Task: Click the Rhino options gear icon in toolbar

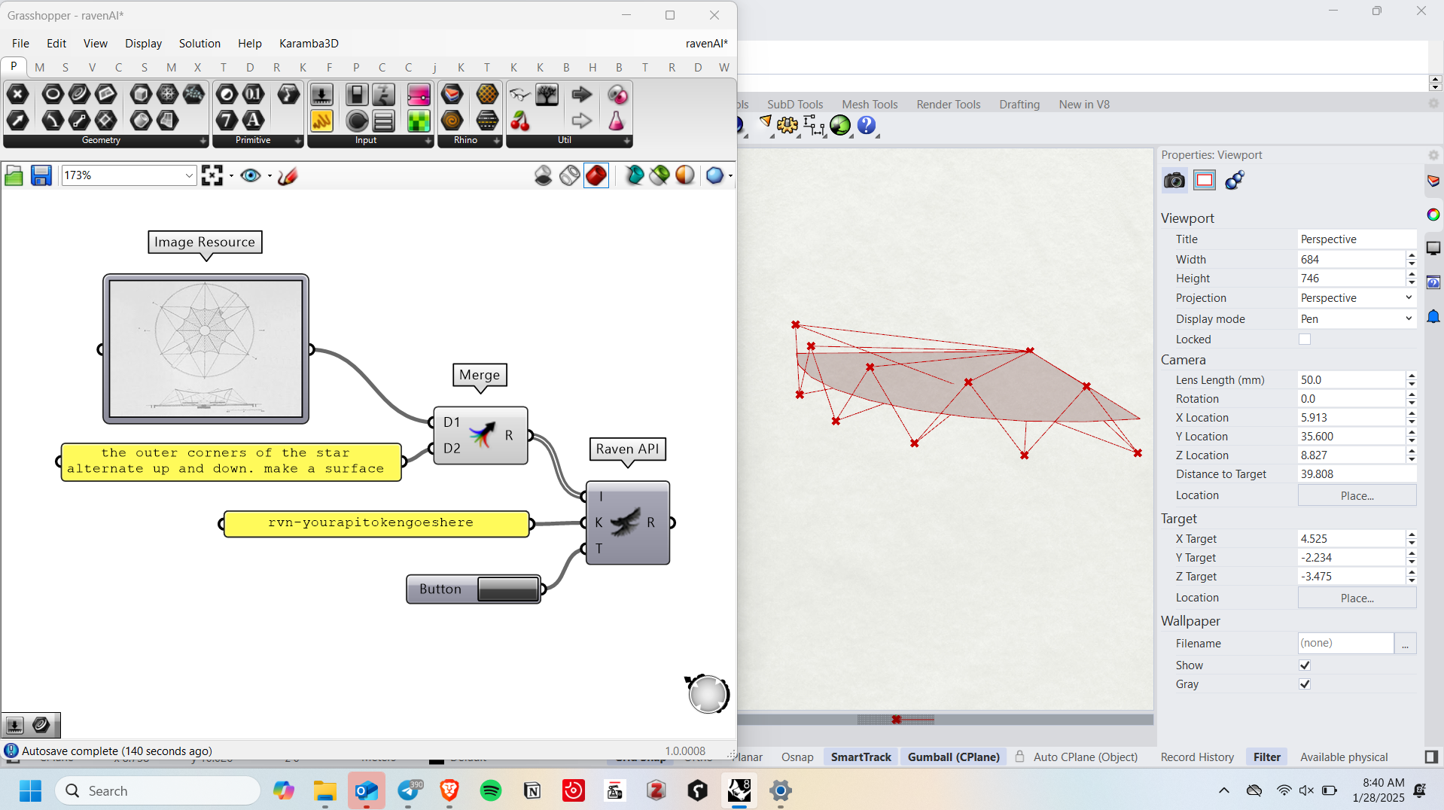Action: click(787, 125)
